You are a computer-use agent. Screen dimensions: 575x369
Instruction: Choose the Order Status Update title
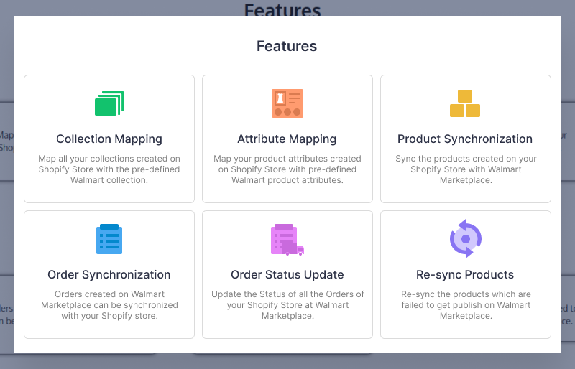click(x=287, y=275)
